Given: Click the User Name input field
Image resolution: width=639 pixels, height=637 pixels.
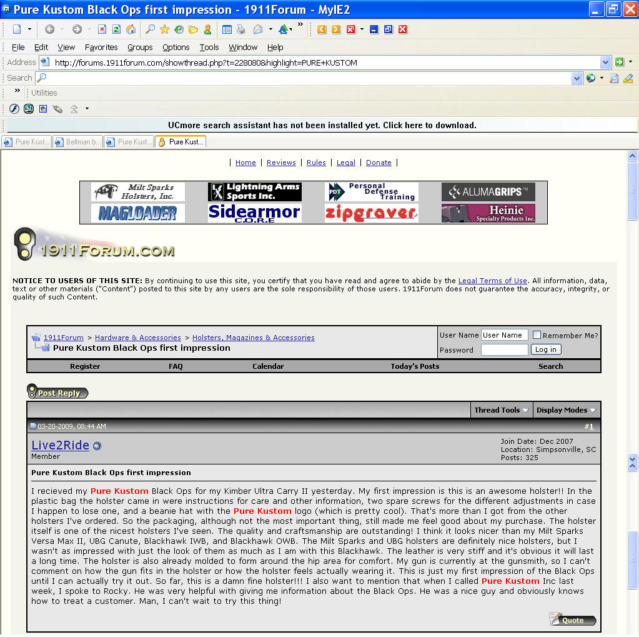Looking at the screenshot, I should click(x=505, y=335).
